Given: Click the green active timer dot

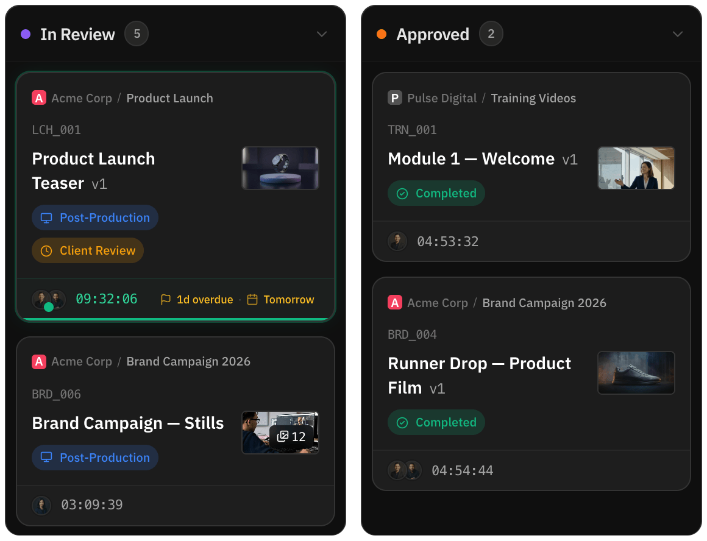Looking at the screenshot, I should tap(49, 307).
